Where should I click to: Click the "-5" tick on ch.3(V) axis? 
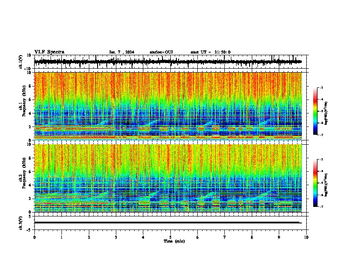click(x=29, y=230)
